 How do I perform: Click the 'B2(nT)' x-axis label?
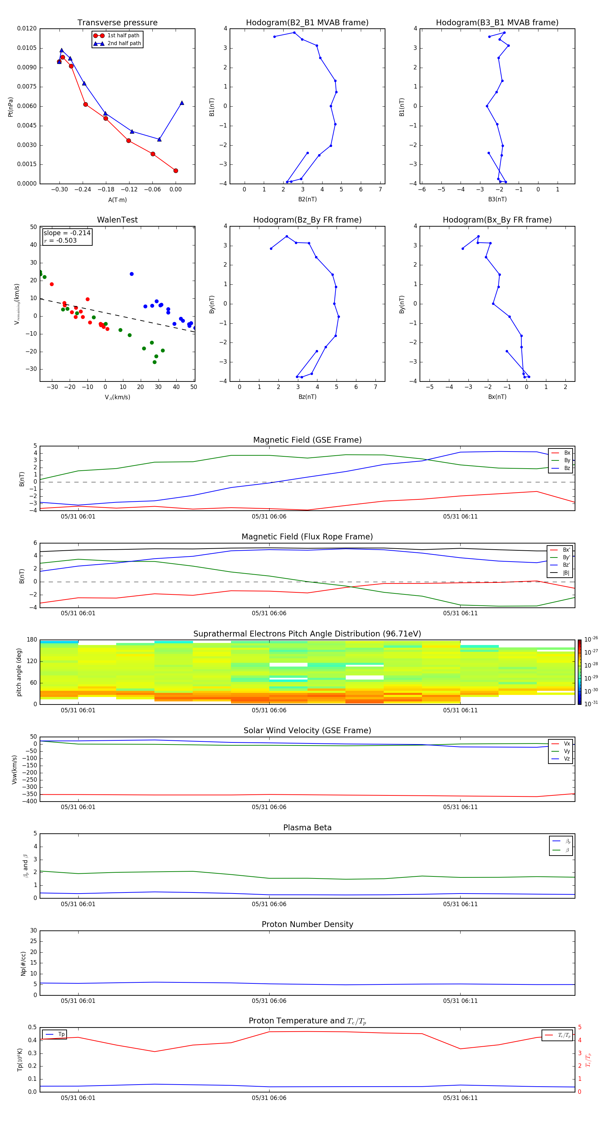point(307,199)
